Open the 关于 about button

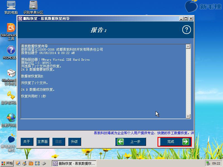[27, 142]
